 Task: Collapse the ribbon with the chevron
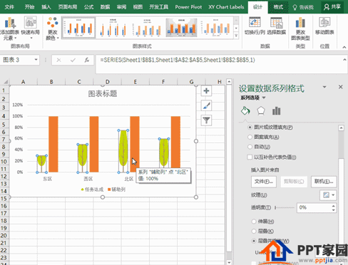click(344, 47)
